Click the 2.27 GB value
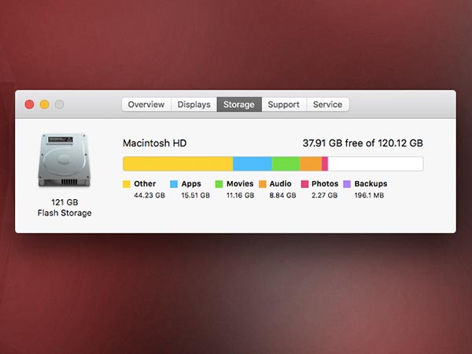Image resolution: width=472 pixels, height=354 pixels. pos(324,195)
